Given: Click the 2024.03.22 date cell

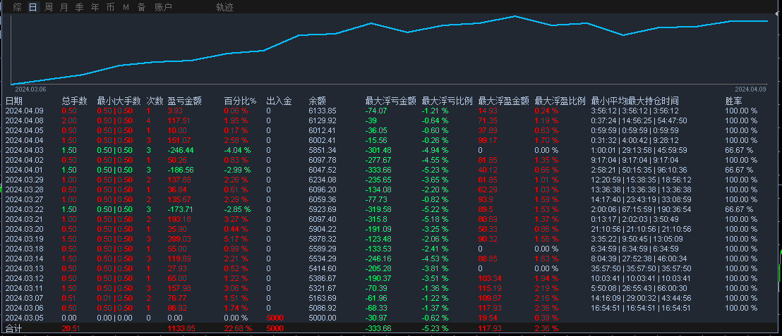Looking at the screenshot, I should (x=25, y=209).
